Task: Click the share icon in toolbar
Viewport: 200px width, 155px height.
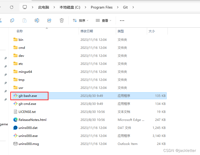Action: (49, 20)
